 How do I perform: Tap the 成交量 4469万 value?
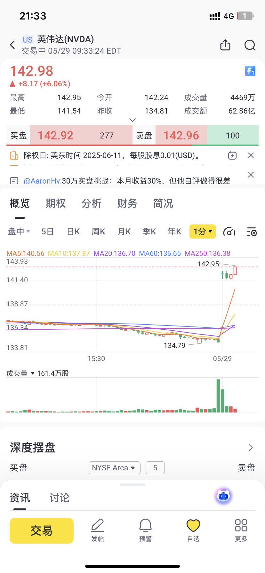(243, 98)
